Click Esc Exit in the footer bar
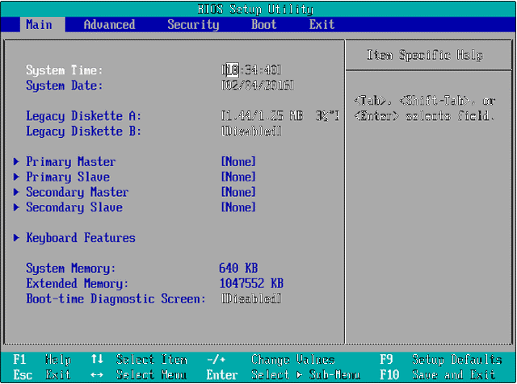Screen dimensions: 517x384 pyautogui.click(x=42, y=375)
